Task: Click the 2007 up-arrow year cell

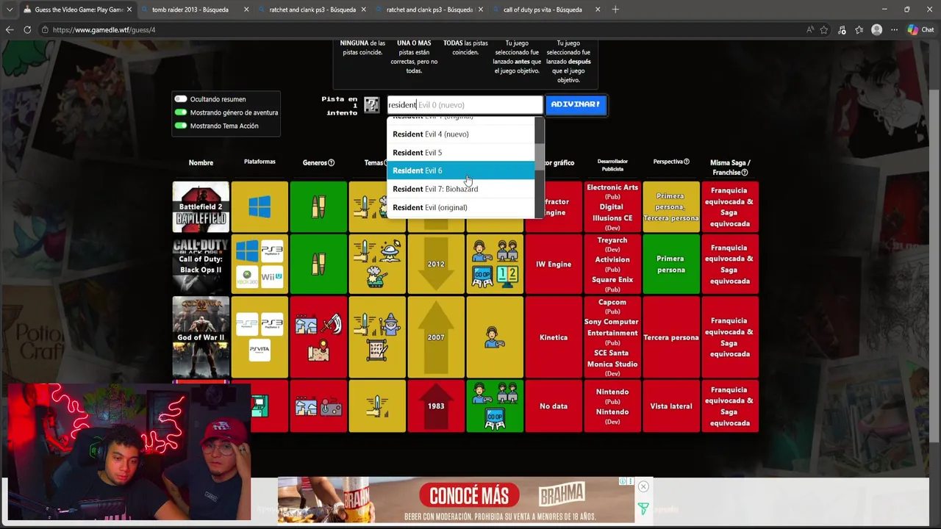Action: 436,337
